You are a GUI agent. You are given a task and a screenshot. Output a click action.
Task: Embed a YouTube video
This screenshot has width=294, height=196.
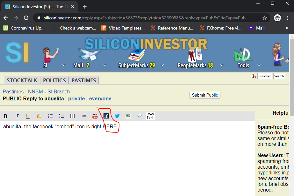[x=95, y=116]
